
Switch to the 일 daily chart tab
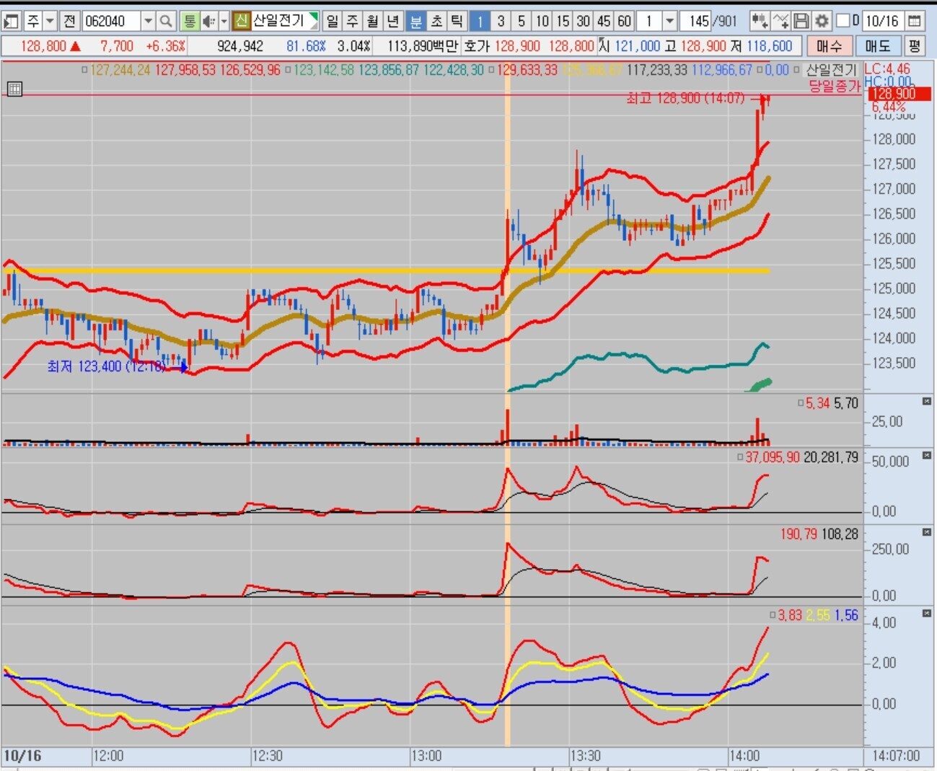332,21
